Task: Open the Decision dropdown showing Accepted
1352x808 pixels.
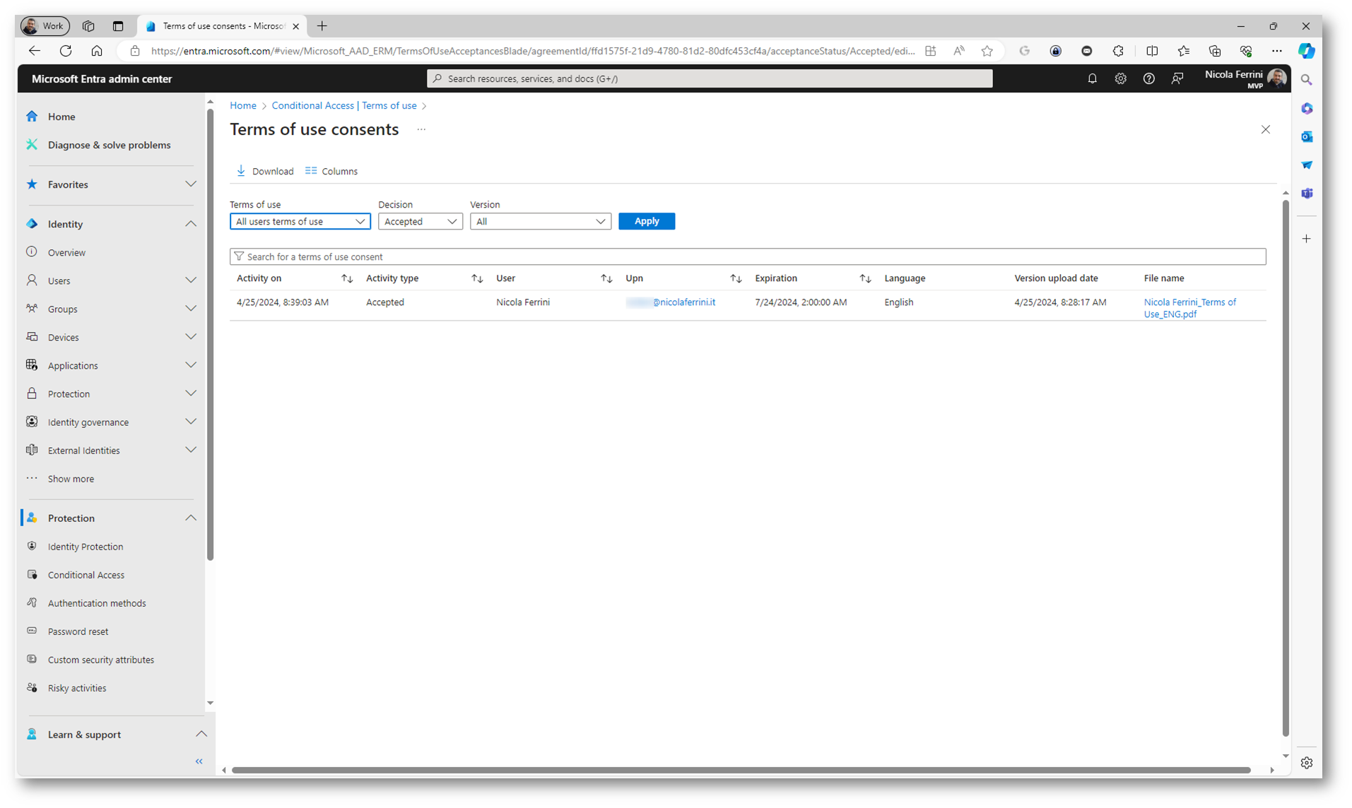Action: 421,221
